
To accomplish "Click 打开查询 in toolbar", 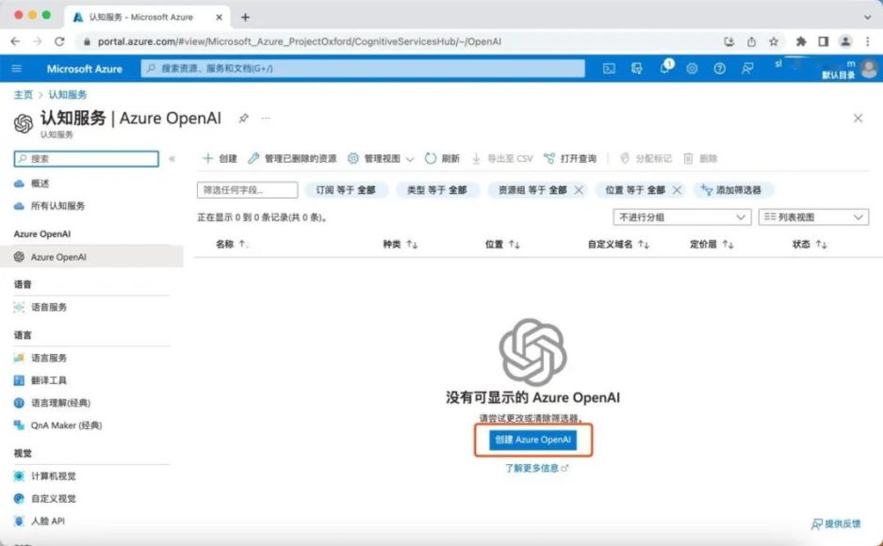I will point(570,158).
